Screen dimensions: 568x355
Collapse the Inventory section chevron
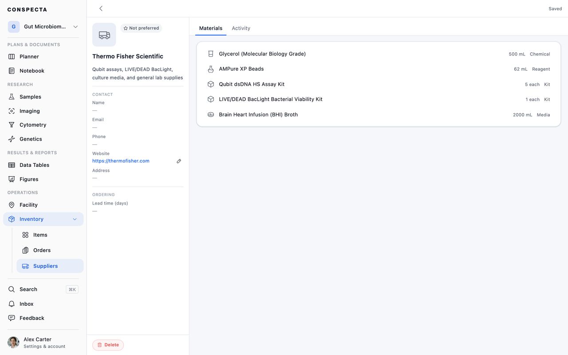75,219
